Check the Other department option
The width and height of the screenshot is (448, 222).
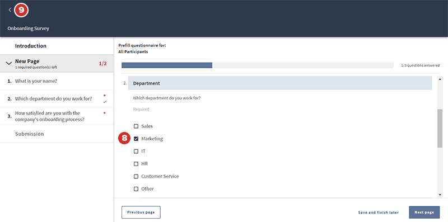pos(136,189)
